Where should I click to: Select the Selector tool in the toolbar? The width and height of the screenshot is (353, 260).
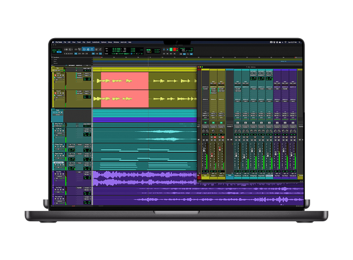pos(88,49)
